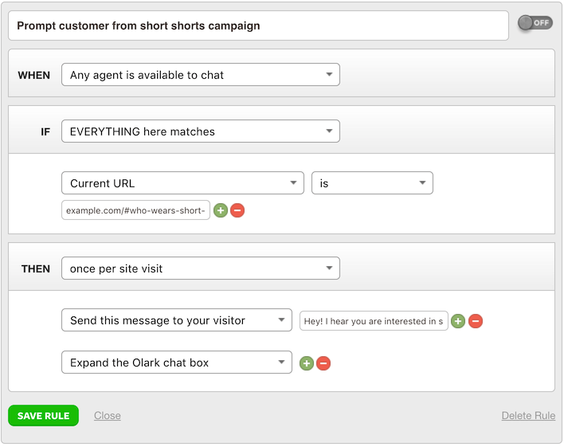
Task: Open the Current URL condition dropdown
Action: 182,183
